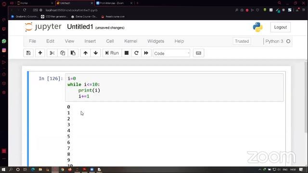Click the Trusted notebook indicator

[x=242, y=41]
